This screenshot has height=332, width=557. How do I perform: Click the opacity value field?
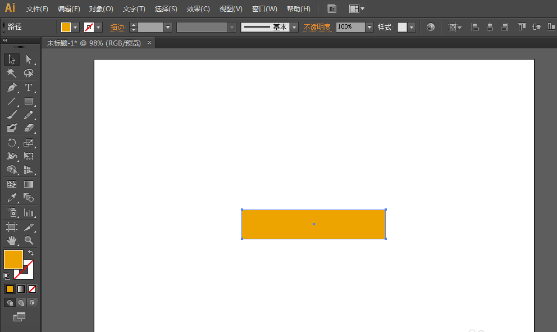(x=350, y=28)
